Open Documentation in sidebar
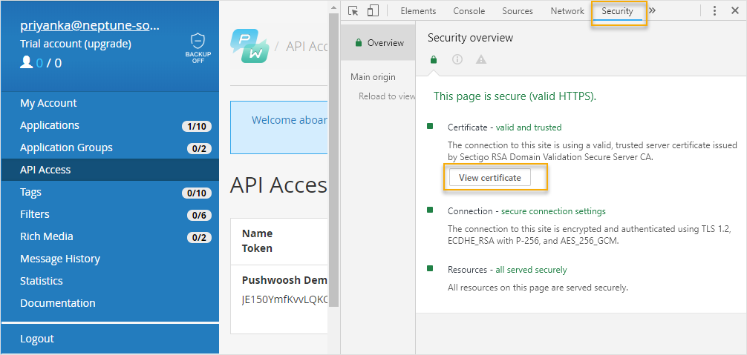The image size is (747, 355). pos(110,302)
